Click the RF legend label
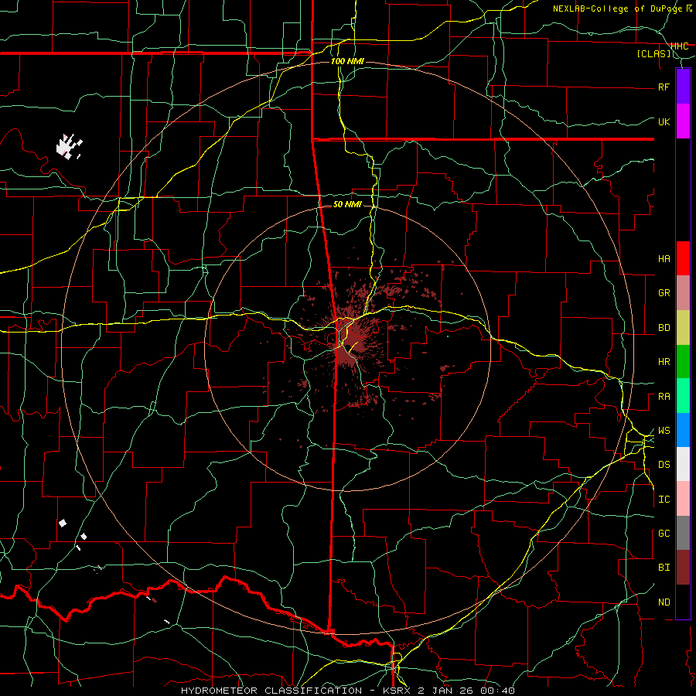Viewport: 696px width, 696px height. 664,87
